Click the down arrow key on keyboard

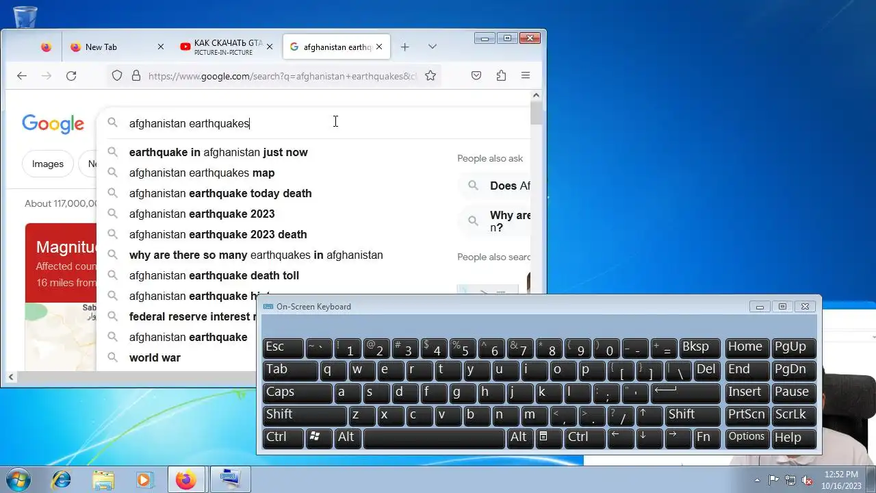point(649,438)
